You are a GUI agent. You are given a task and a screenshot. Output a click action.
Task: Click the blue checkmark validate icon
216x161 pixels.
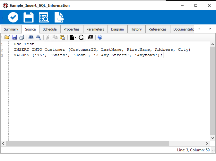(13, 17)
